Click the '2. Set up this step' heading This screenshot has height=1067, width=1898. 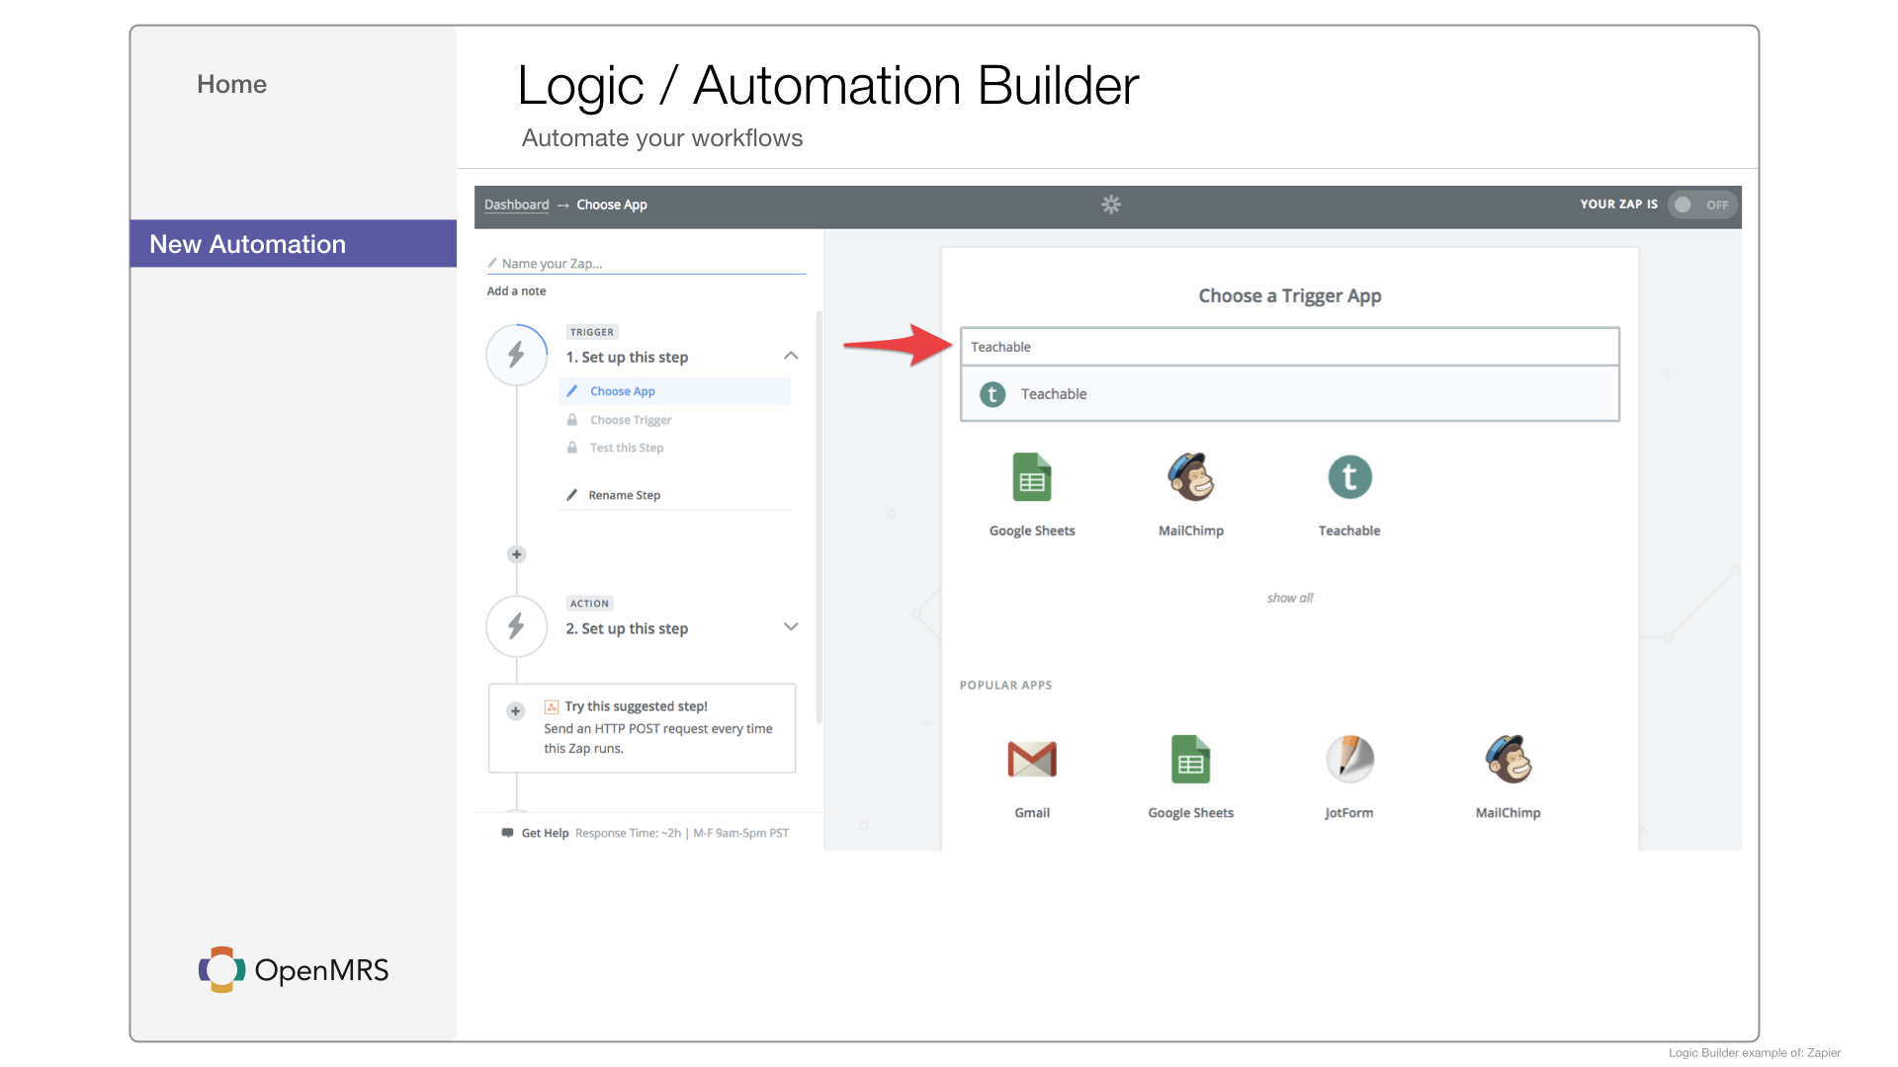tap(627, 628)
